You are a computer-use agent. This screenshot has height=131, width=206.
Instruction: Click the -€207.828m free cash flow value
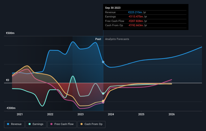click(x=135, y=21)
